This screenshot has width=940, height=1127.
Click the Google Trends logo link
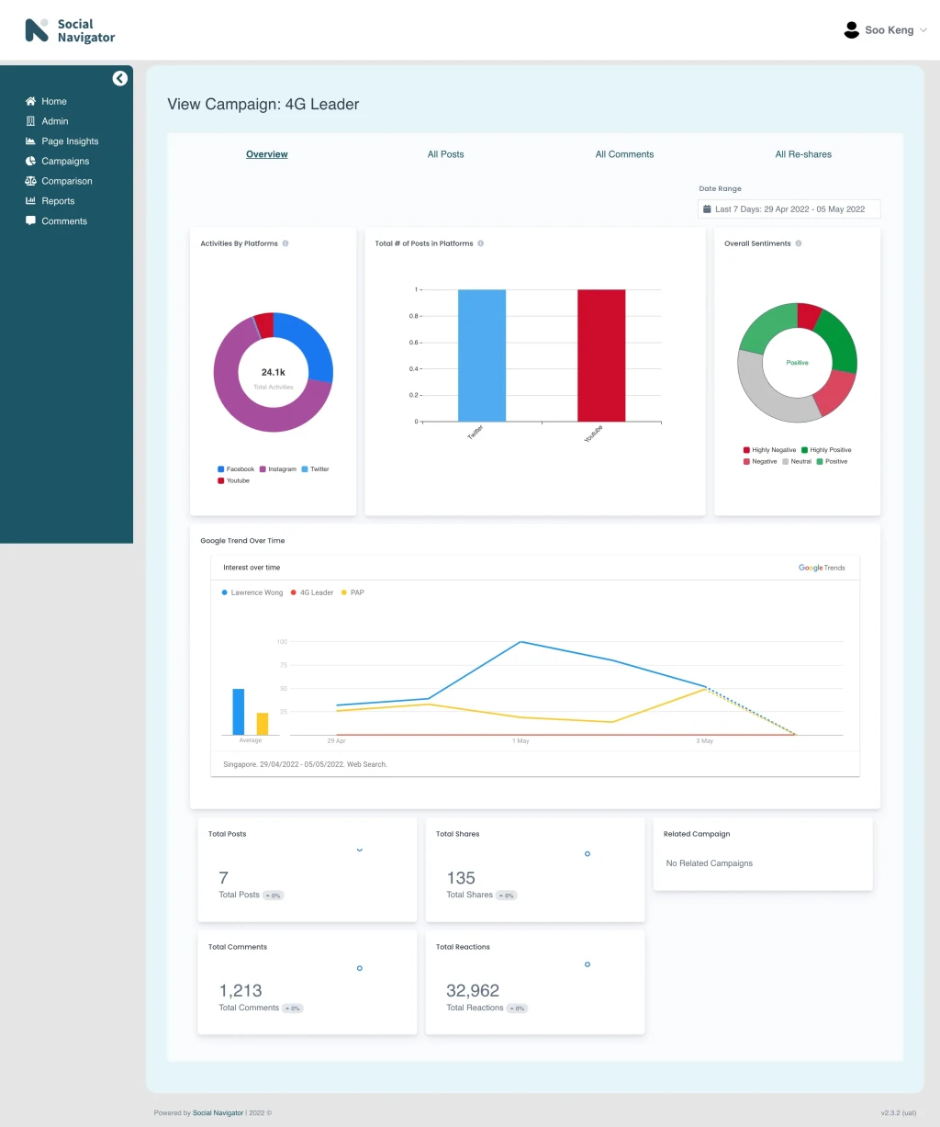tap(822, 568)
